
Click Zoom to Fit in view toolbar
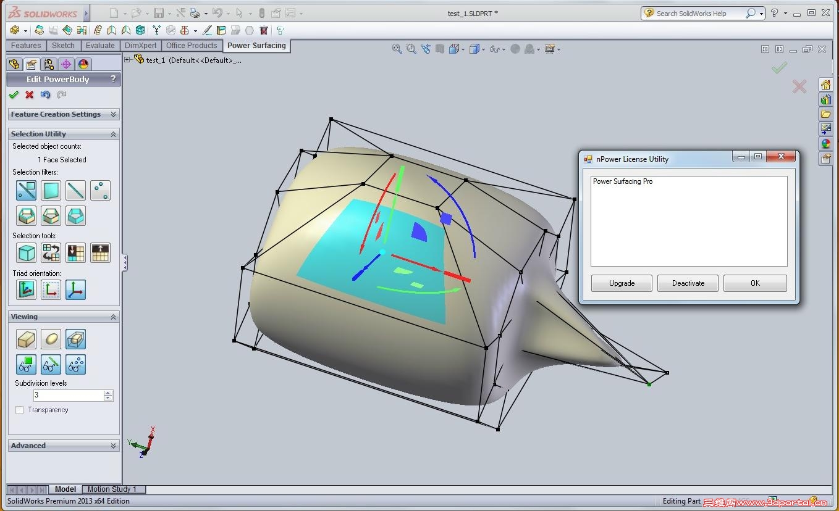pos(397,49)
